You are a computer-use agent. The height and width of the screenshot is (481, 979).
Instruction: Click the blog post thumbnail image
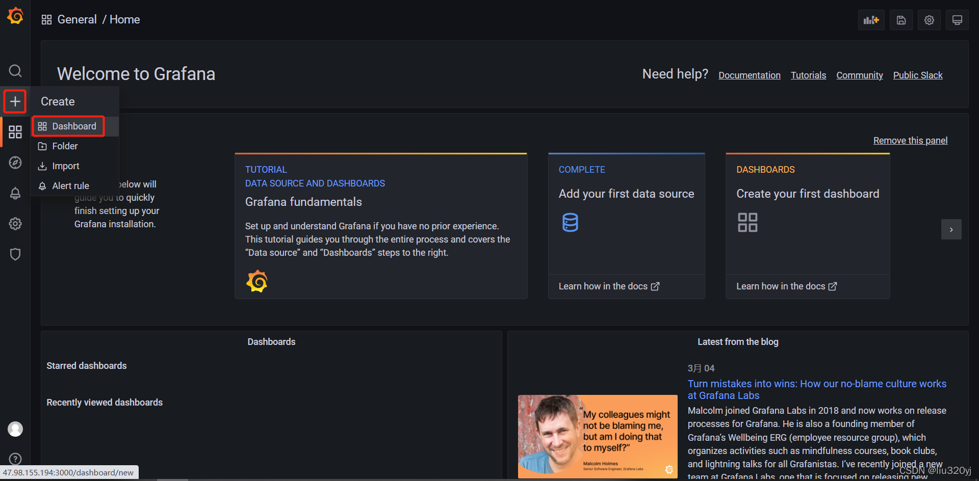click(x=598, y=437)
